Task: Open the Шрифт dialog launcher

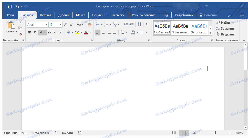Action: [91, 41]
